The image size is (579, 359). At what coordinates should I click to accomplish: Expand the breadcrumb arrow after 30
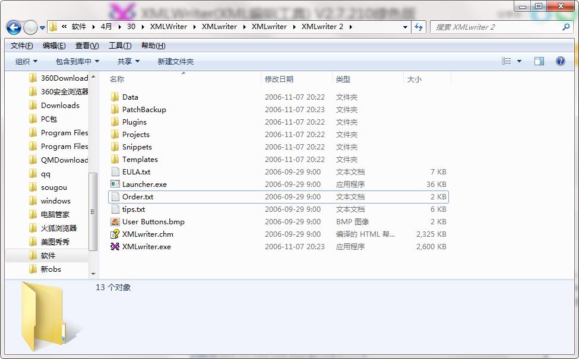[x=143, y=27]
